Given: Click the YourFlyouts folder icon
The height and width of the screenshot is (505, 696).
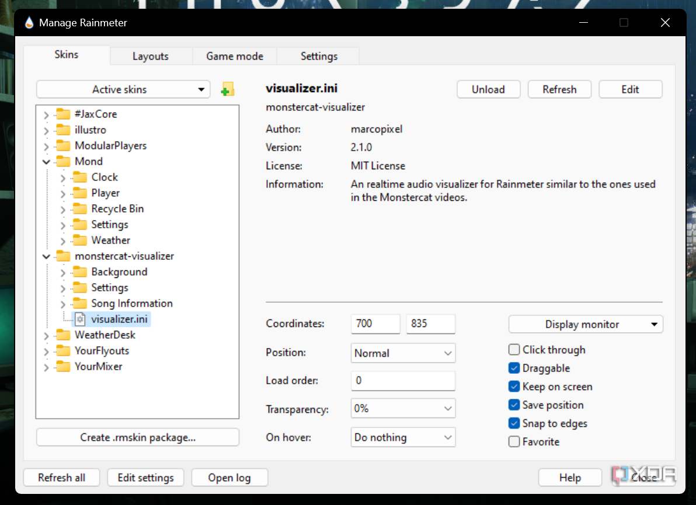Looking at the screenshot, I should coord(64,351).
